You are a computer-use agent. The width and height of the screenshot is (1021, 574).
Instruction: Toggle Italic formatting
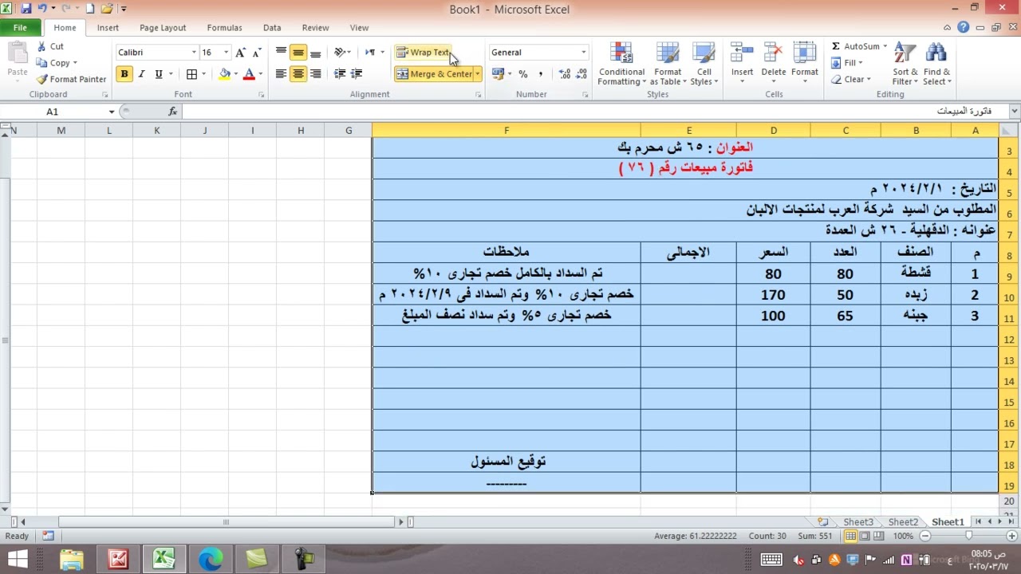point(142,74)
